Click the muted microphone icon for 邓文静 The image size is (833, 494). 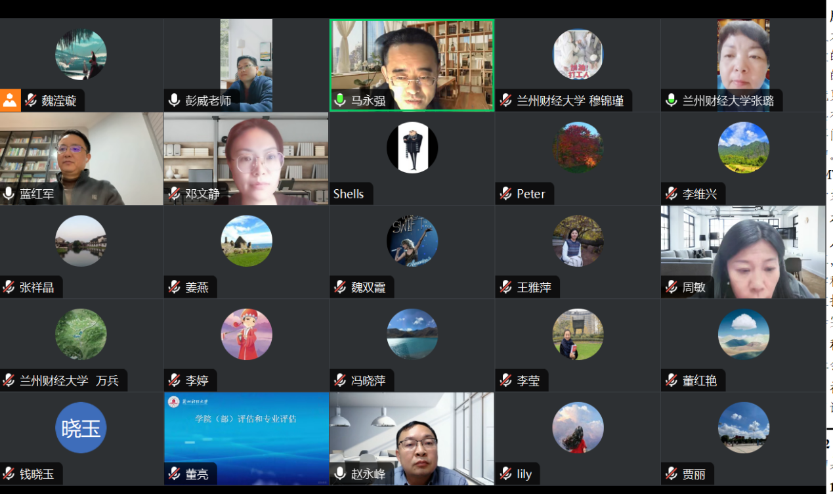click(x=175, y=194)
